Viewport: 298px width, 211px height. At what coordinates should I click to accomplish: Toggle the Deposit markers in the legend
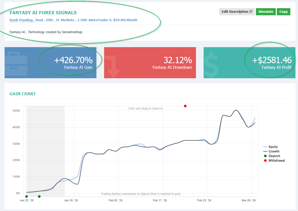point(272,156)
